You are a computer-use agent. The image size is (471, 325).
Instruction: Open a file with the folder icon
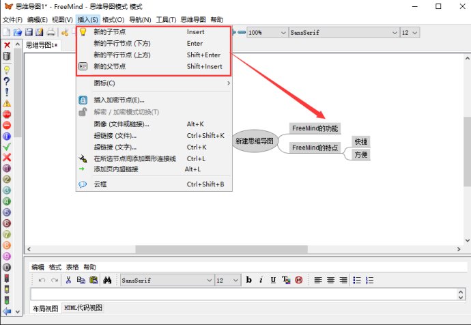click(18, 32)
